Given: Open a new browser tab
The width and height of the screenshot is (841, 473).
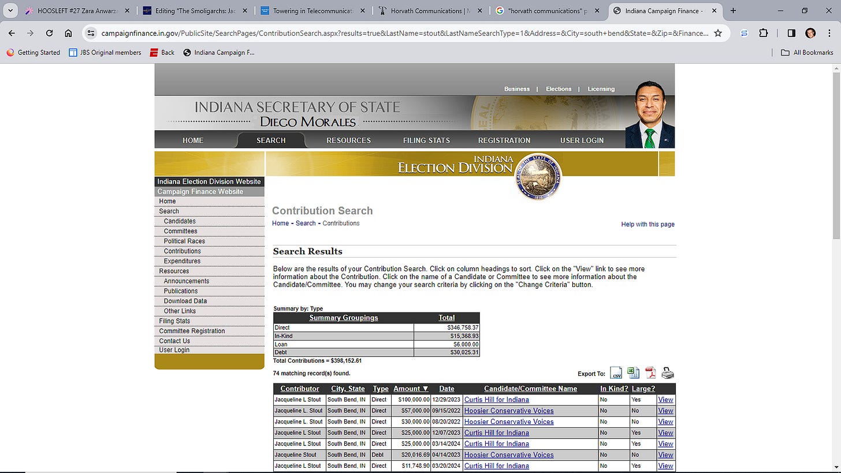Looking at the screenshot, I should tap(733, 10).
